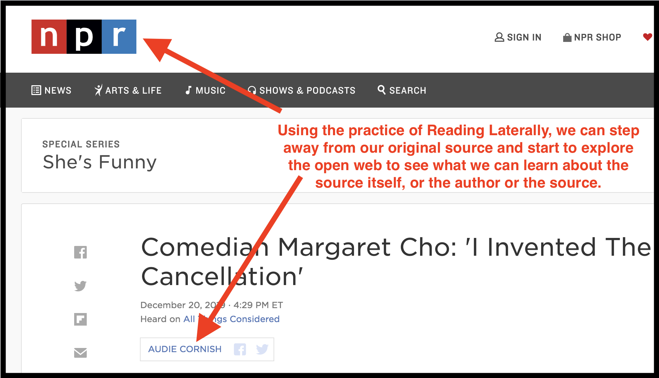Screen dimensions: 659x378
Task: Share article with the Flipboard icon
Action: 80,319
